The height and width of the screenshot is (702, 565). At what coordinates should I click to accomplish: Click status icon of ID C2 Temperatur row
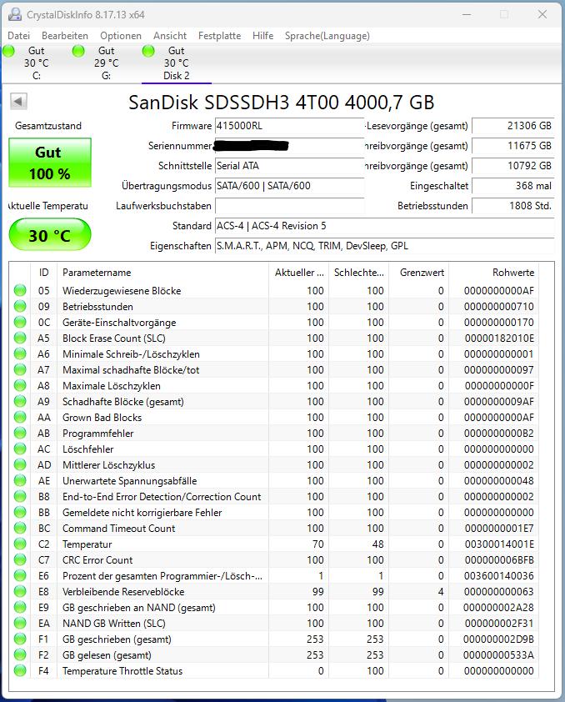pyautogui.click(x=20, y=544)
